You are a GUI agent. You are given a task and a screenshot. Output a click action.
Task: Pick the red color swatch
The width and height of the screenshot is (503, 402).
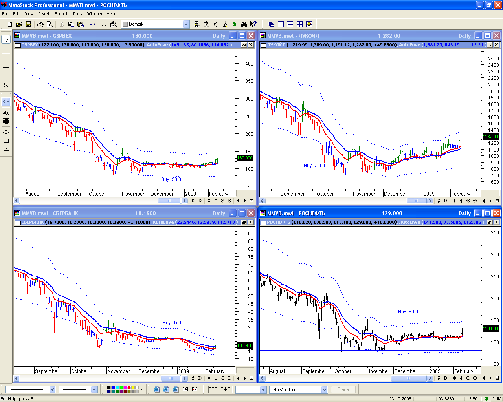pos(129,387)
